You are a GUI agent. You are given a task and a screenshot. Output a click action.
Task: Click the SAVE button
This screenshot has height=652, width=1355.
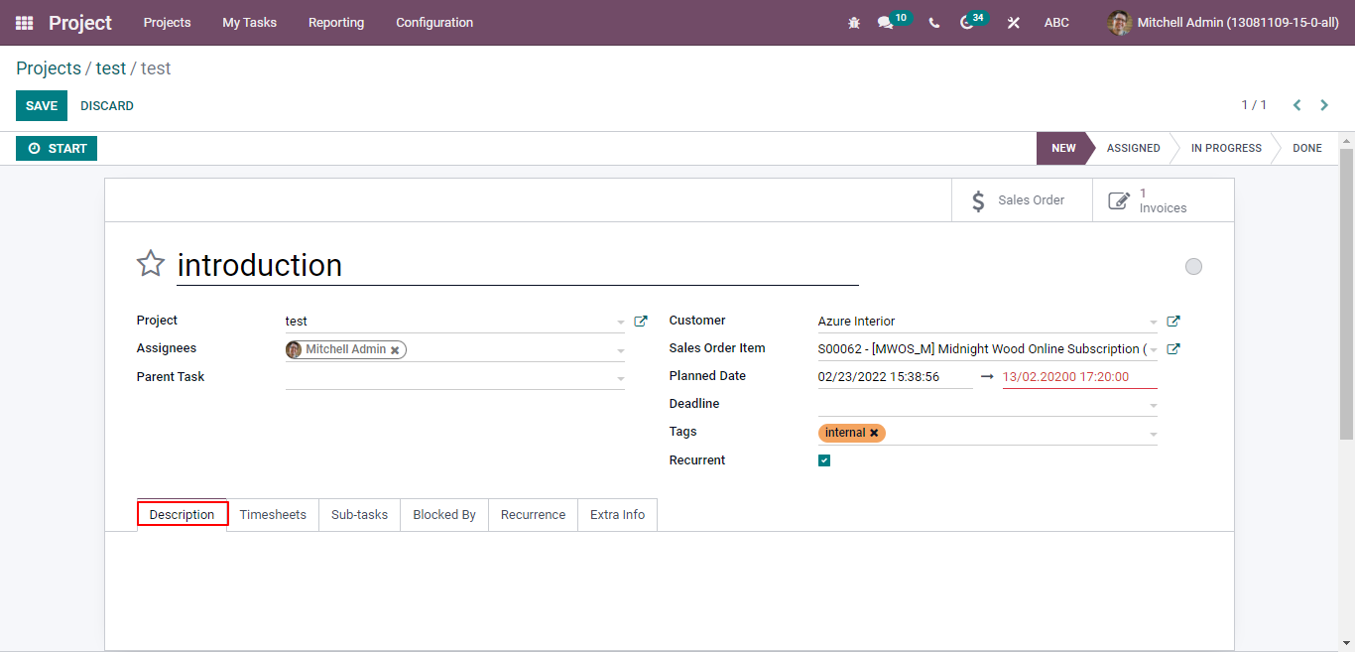(41, 105)
